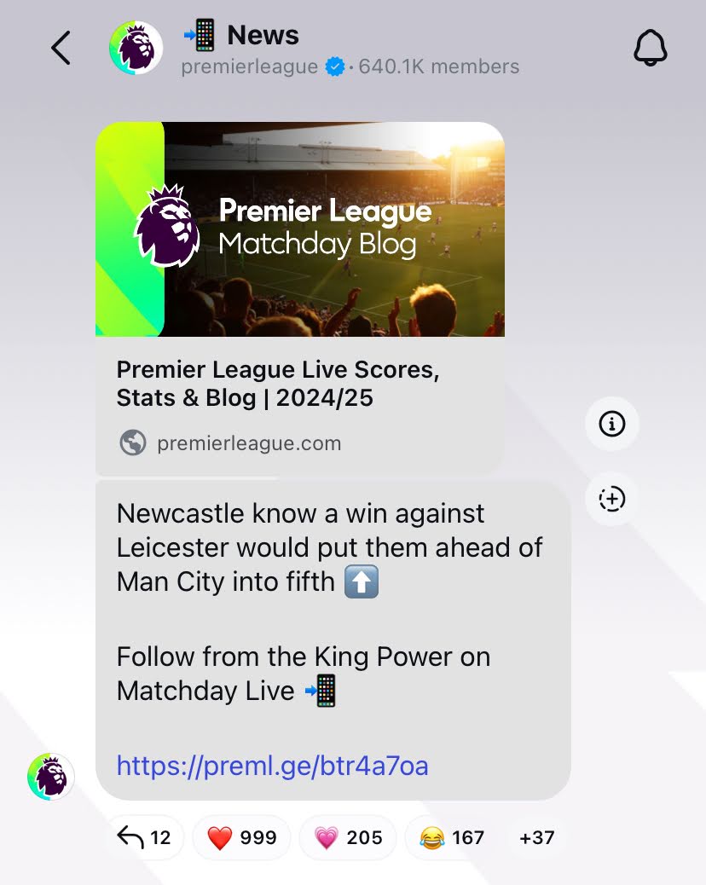Tap the add reaction icon
Viewport: 706px width, 885px height.
tap(611, 499)
